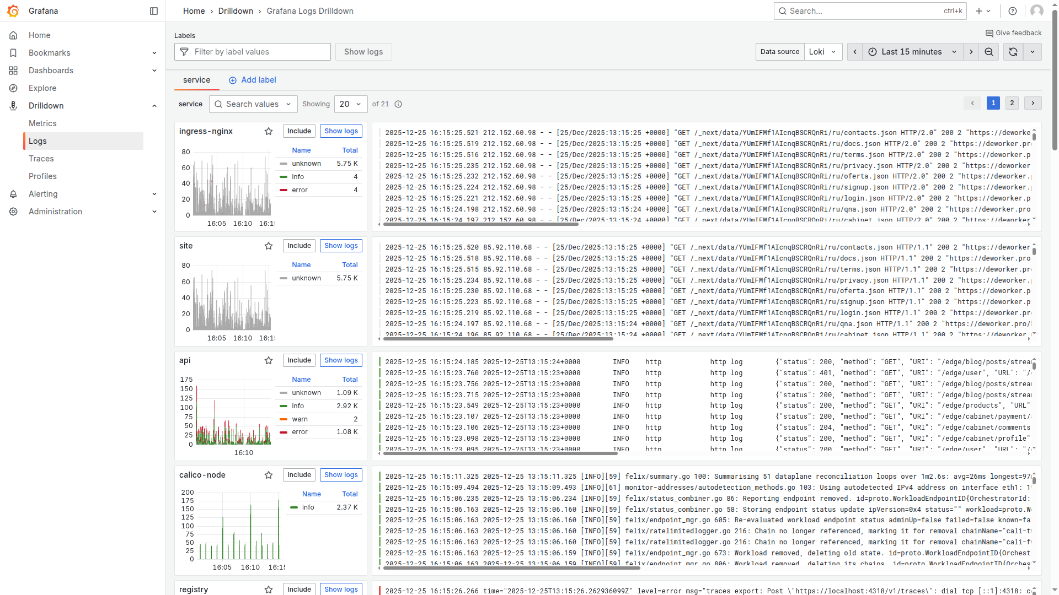Toggle favorite star for calico-node service
The image size is (1059, 595).
click(269, 475)
